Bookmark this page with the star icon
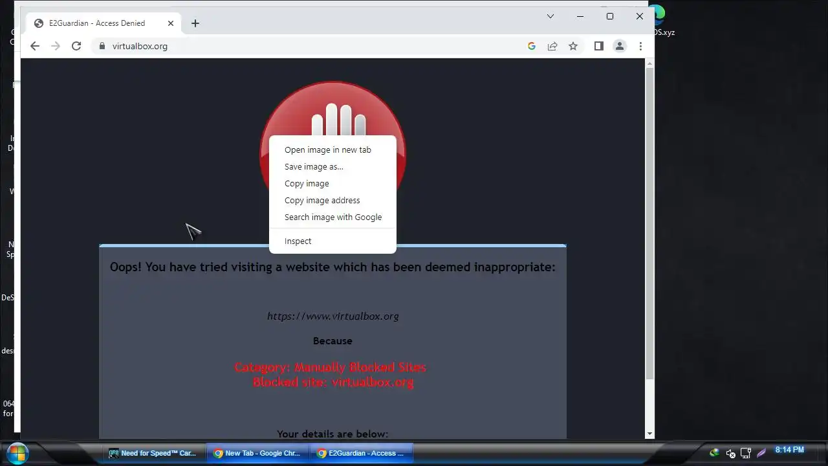This screenshot has height=466, width=828. click(573, 46)
